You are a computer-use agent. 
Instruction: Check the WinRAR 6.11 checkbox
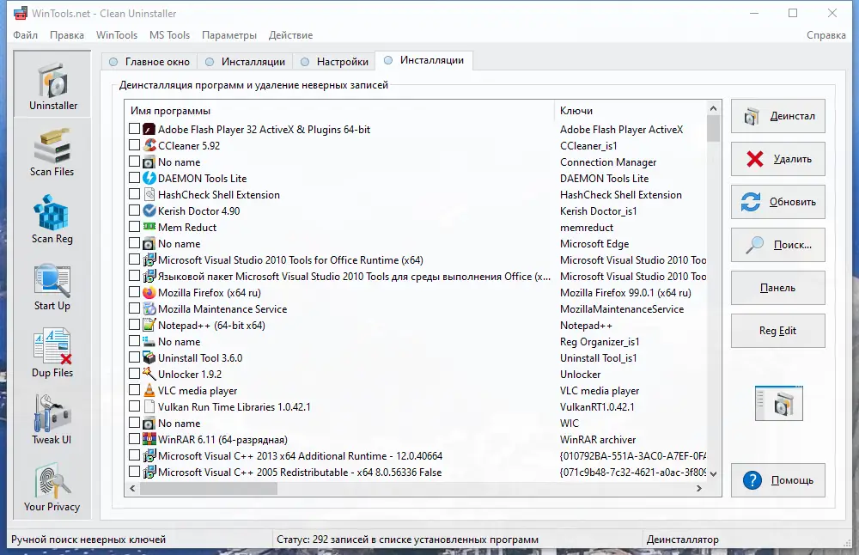pyautogui.click(x=134, y=439)
